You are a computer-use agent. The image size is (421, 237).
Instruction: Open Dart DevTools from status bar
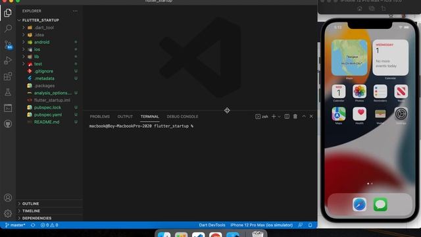(212, 225)
